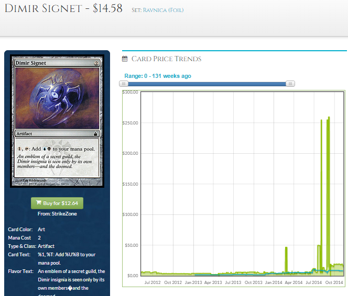Click the blue range slider track
The height and width of the screenshot is (296, 348).
pyautogui.click(x=207, y=84)
